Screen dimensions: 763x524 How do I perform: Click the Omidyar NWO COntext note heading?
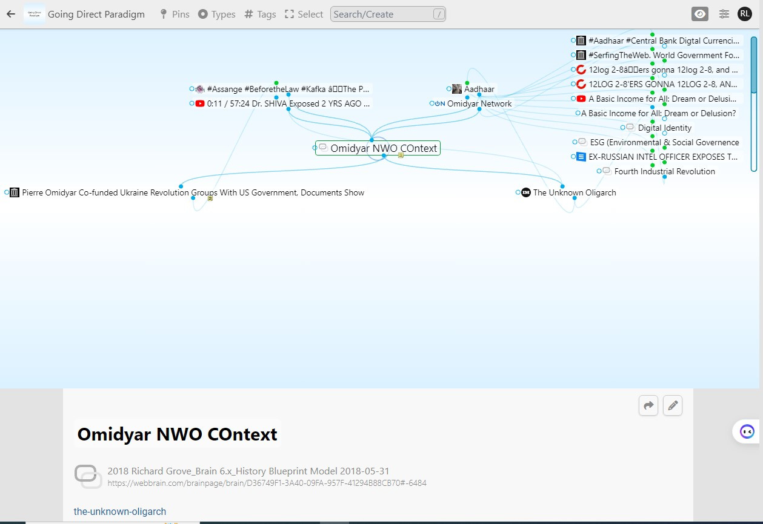178,434
